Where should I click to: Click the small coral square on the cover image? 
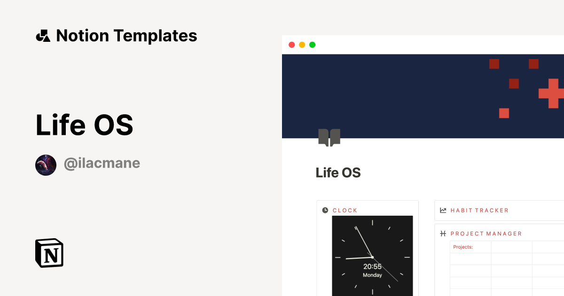pos(503,113)
